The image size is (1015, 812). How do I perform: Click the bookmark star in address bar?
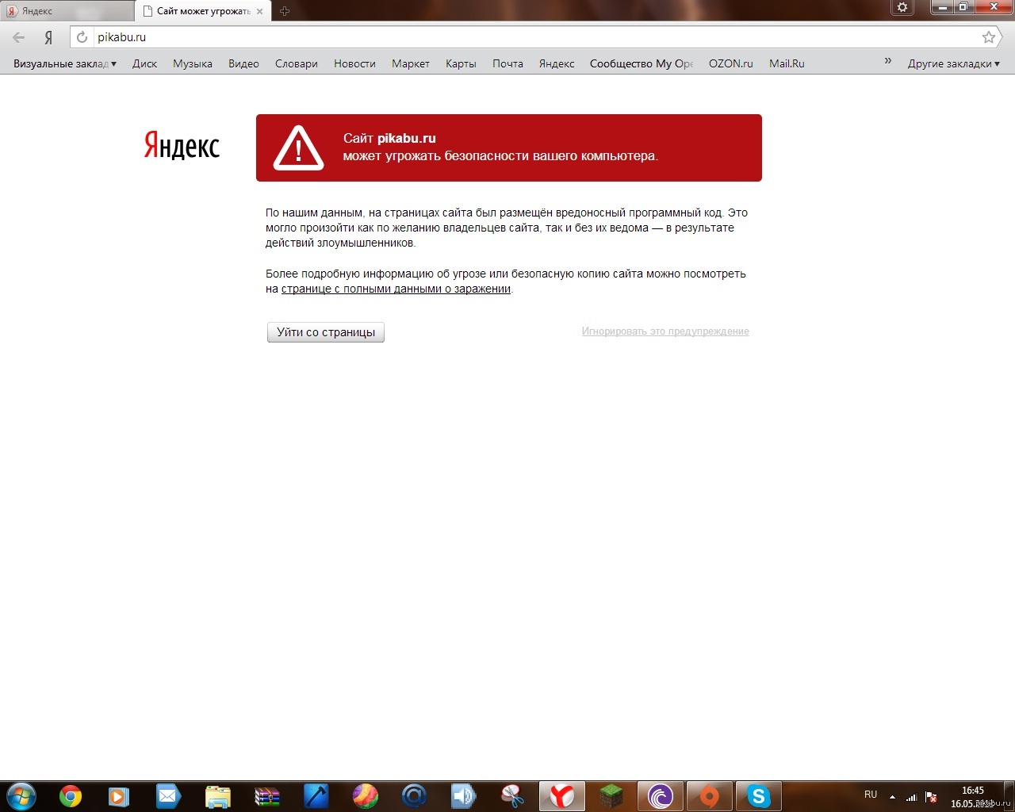(988, 37)
